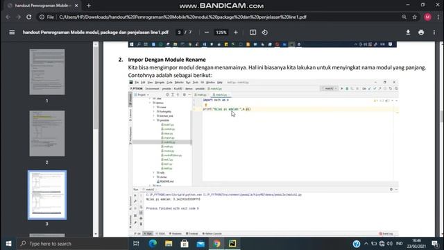Open the Chrome profile avatar M
Viewport: 444px width, 250px height.
coord(427,17)
